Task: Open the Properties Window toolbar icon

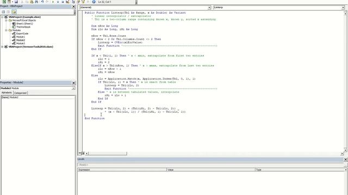Action: pyautogui.click(x=78, y=2)
